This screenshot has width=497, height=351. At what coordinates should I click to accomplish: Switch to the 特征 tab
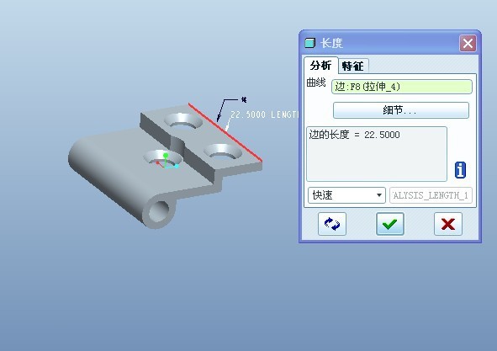(353, 66)
